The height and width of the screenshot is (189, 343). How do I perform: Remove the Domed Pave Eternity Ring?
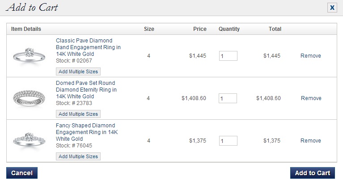coord(311,98)
